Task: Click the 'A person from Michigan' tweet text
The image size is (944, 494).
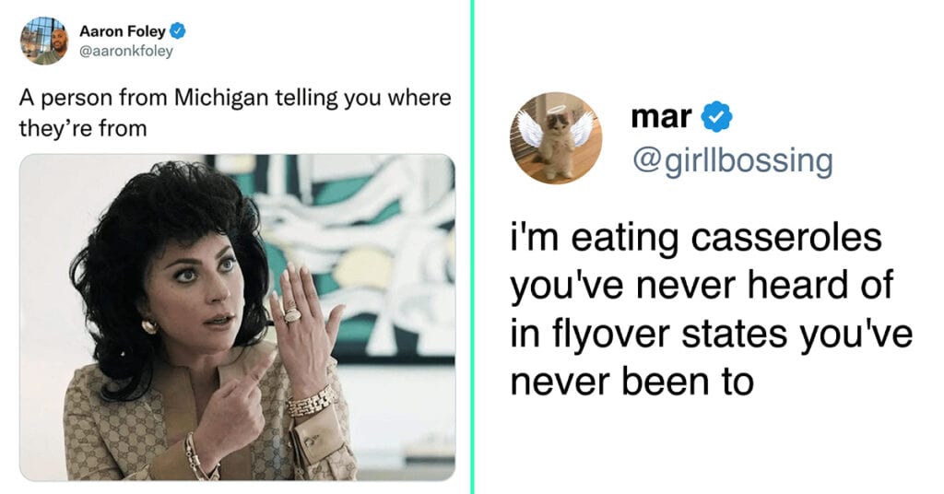Action: [x=235, y=112]
